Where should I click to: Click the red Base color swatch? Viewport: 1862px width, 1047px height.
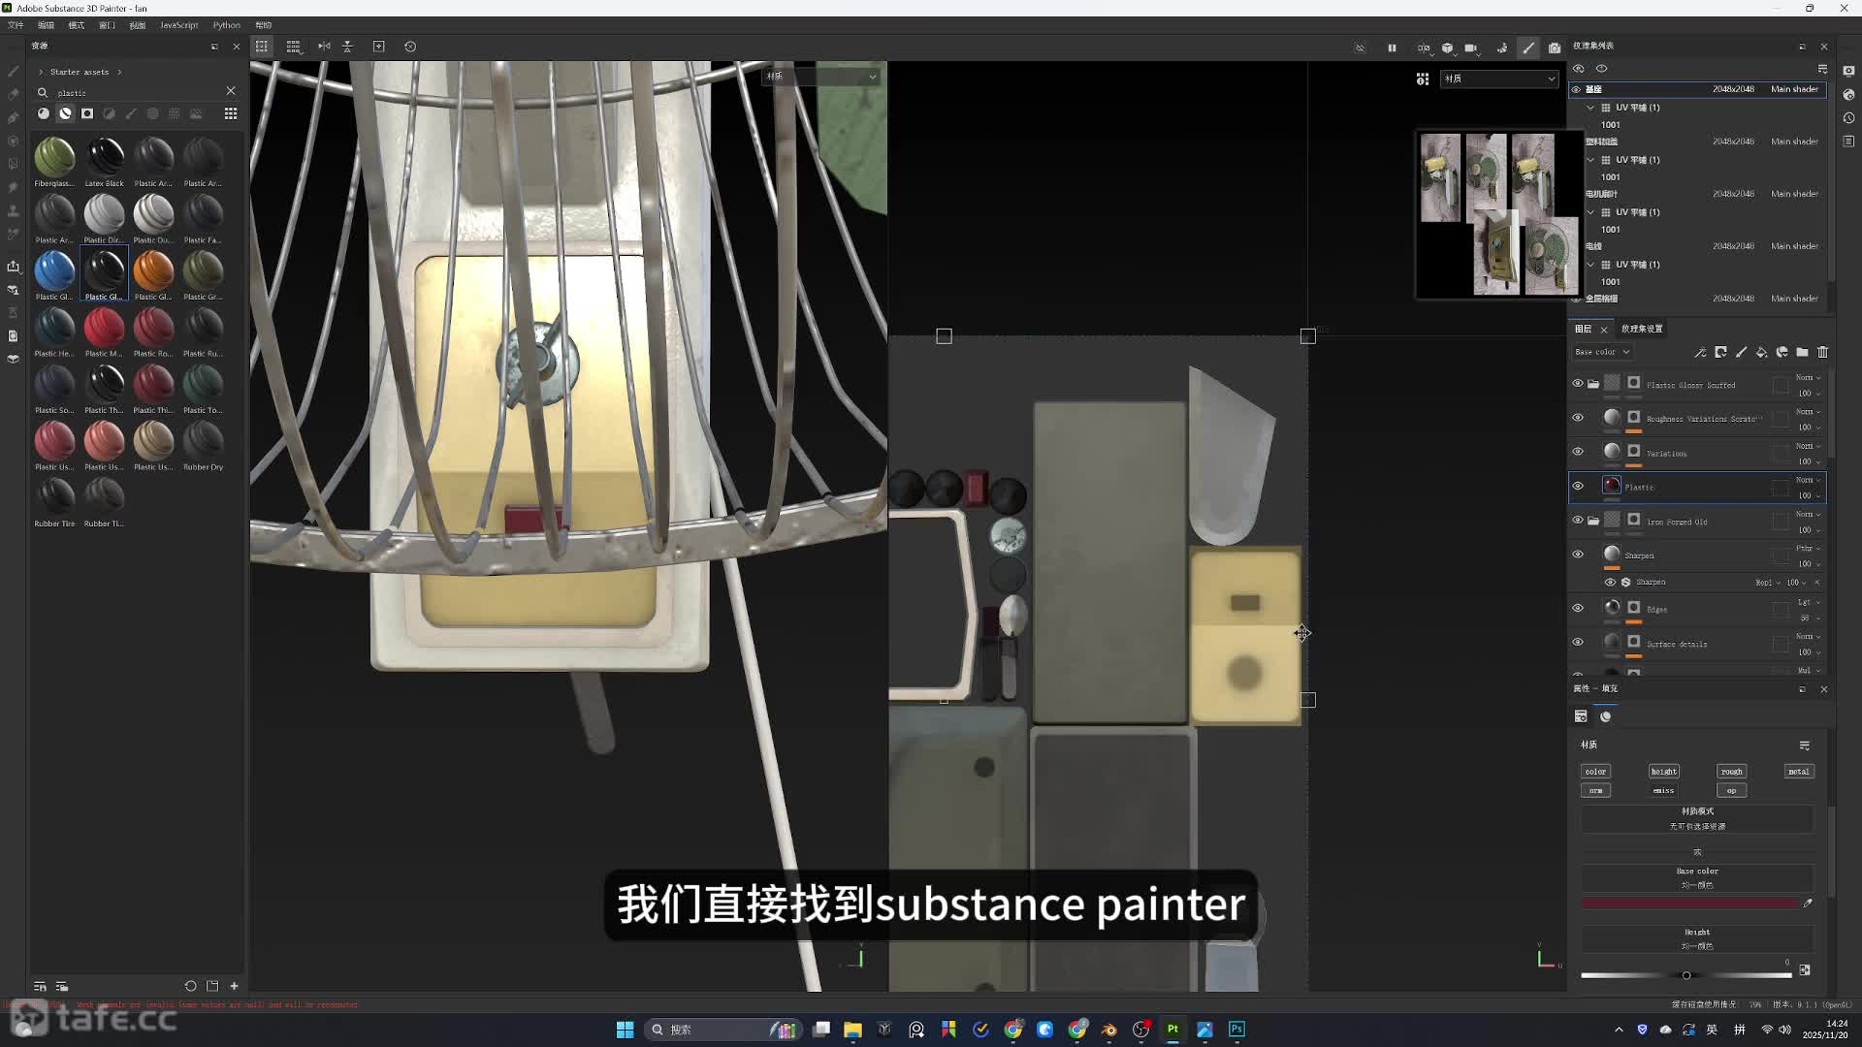click(x=1689, y=904)
